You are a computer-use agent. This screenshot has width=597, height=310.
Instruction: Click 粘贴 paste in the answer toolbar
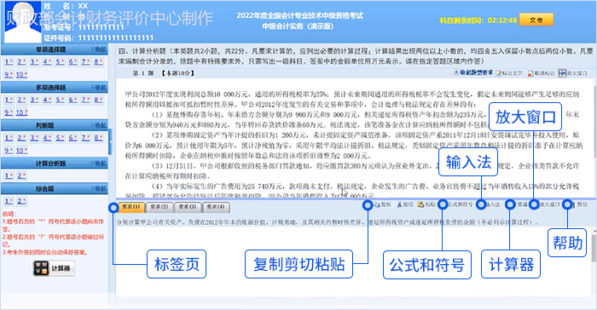pos(426,204)
